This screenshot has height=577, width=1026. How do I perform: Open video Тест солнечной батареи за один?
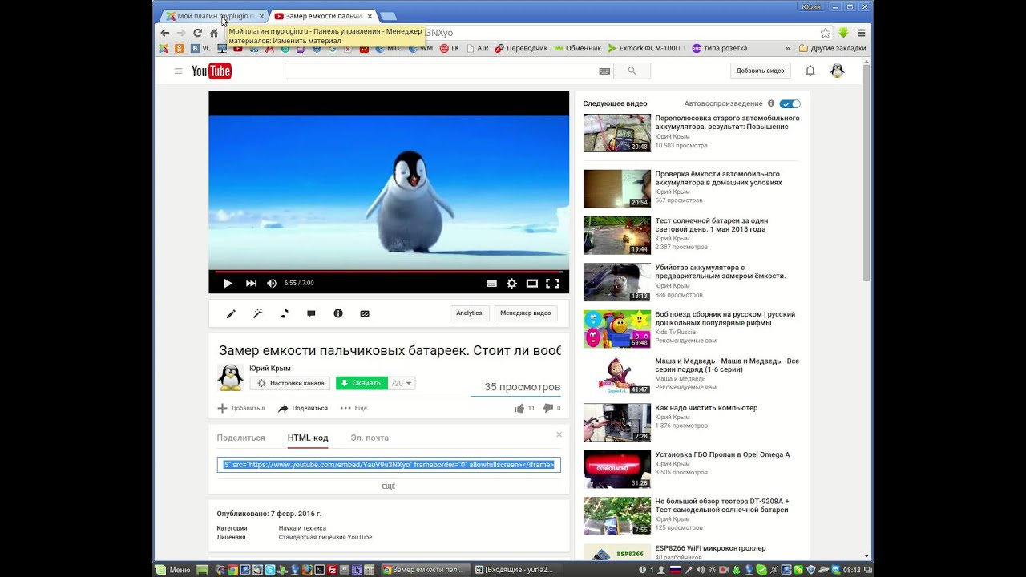(x=712, y=225)
